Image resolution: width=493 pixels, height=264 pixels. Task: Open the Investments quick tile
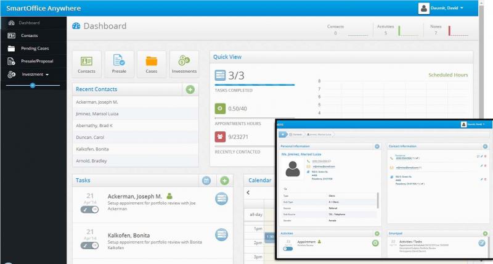(184, 64)
